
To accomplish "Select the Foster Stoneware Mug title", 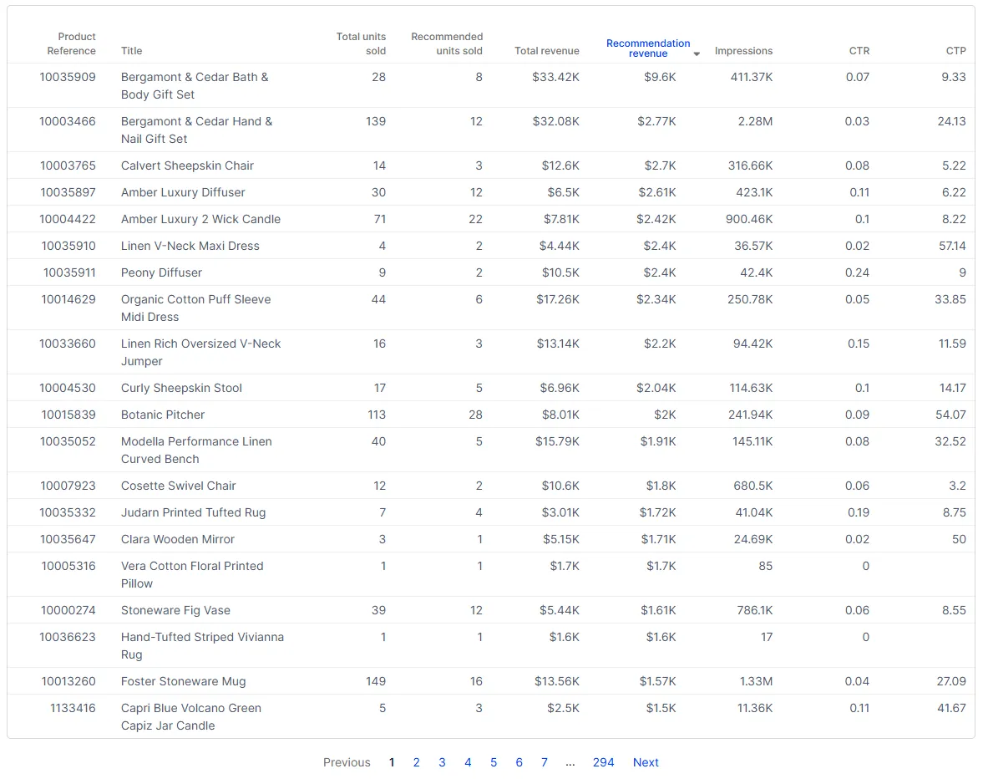I will click(x=183, y=681).
